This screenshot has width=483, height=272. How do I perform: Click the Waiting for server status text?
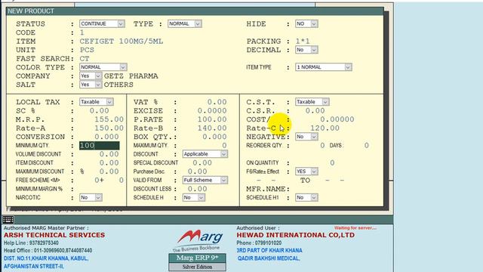(355, 228)
